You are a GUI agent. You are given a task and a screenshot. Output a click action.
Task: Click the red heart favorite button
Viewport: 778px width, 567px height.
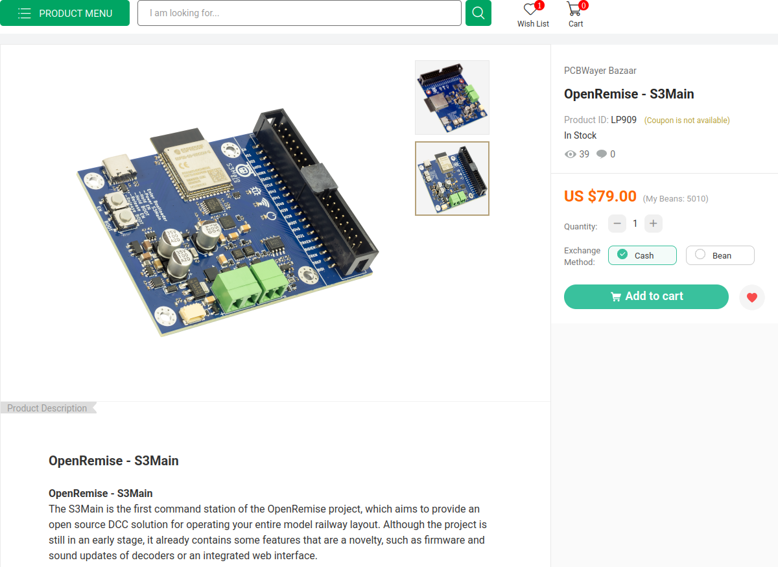(752, 297)
